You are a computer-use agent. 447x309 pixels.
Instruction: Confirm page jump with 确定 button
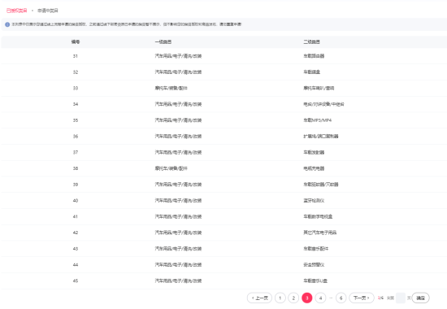coord(420,298)
